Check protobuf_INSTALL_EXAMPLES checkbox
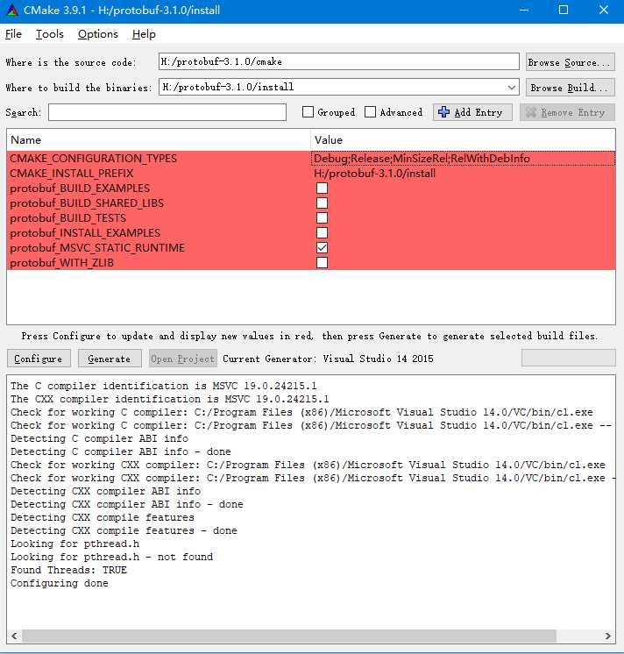 click(x=322, y=232)
